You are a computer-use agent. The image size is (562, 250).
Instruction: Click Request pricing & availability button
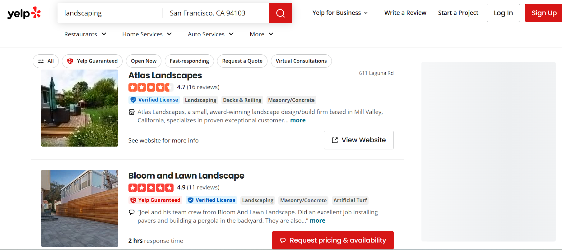click(333, 240)
